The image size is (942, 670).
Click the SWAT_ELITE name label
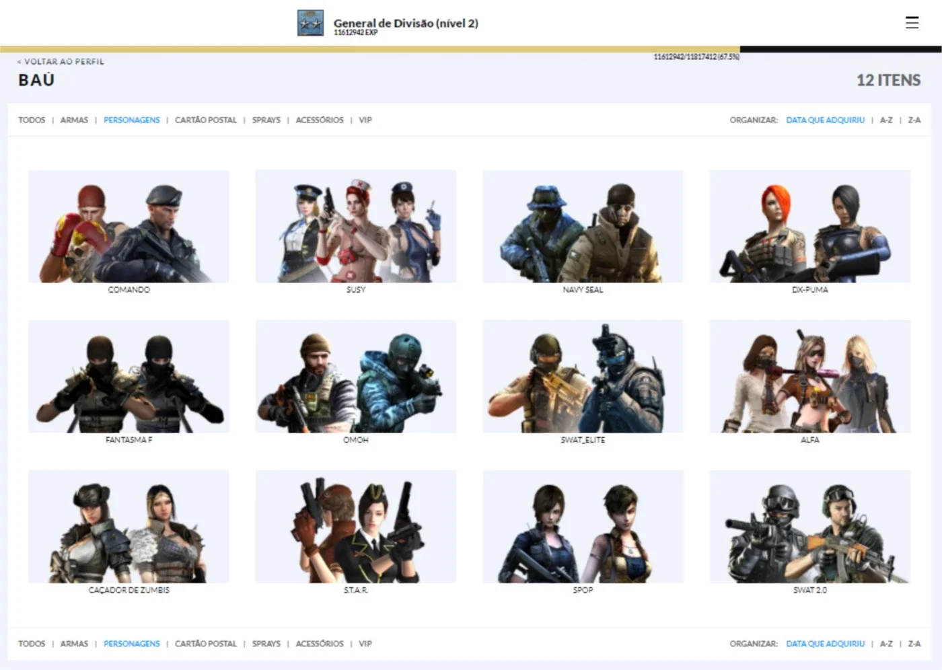[x=583, y=439]
